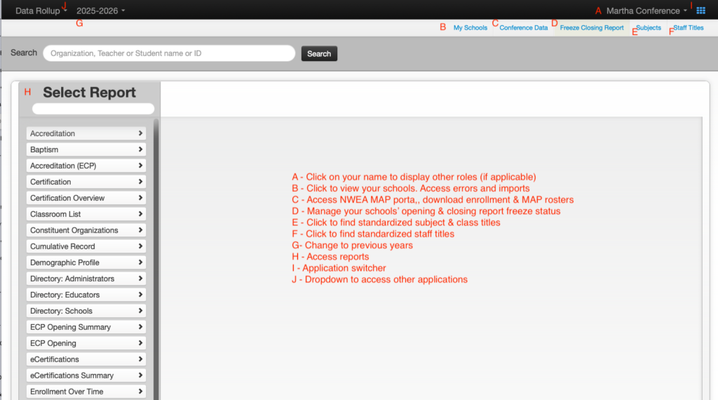This screenshot has height=400, width=718.
Task: Click the Demographic Profile chevron icon
Action: (141, 262)
